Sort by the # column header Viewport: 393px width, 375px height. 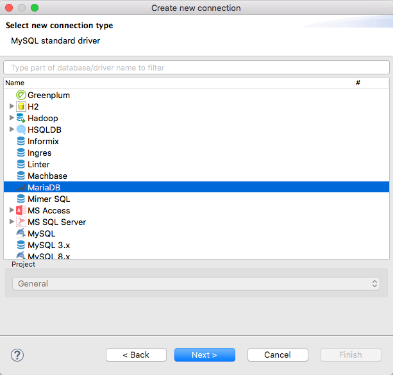tap(371, 83)
